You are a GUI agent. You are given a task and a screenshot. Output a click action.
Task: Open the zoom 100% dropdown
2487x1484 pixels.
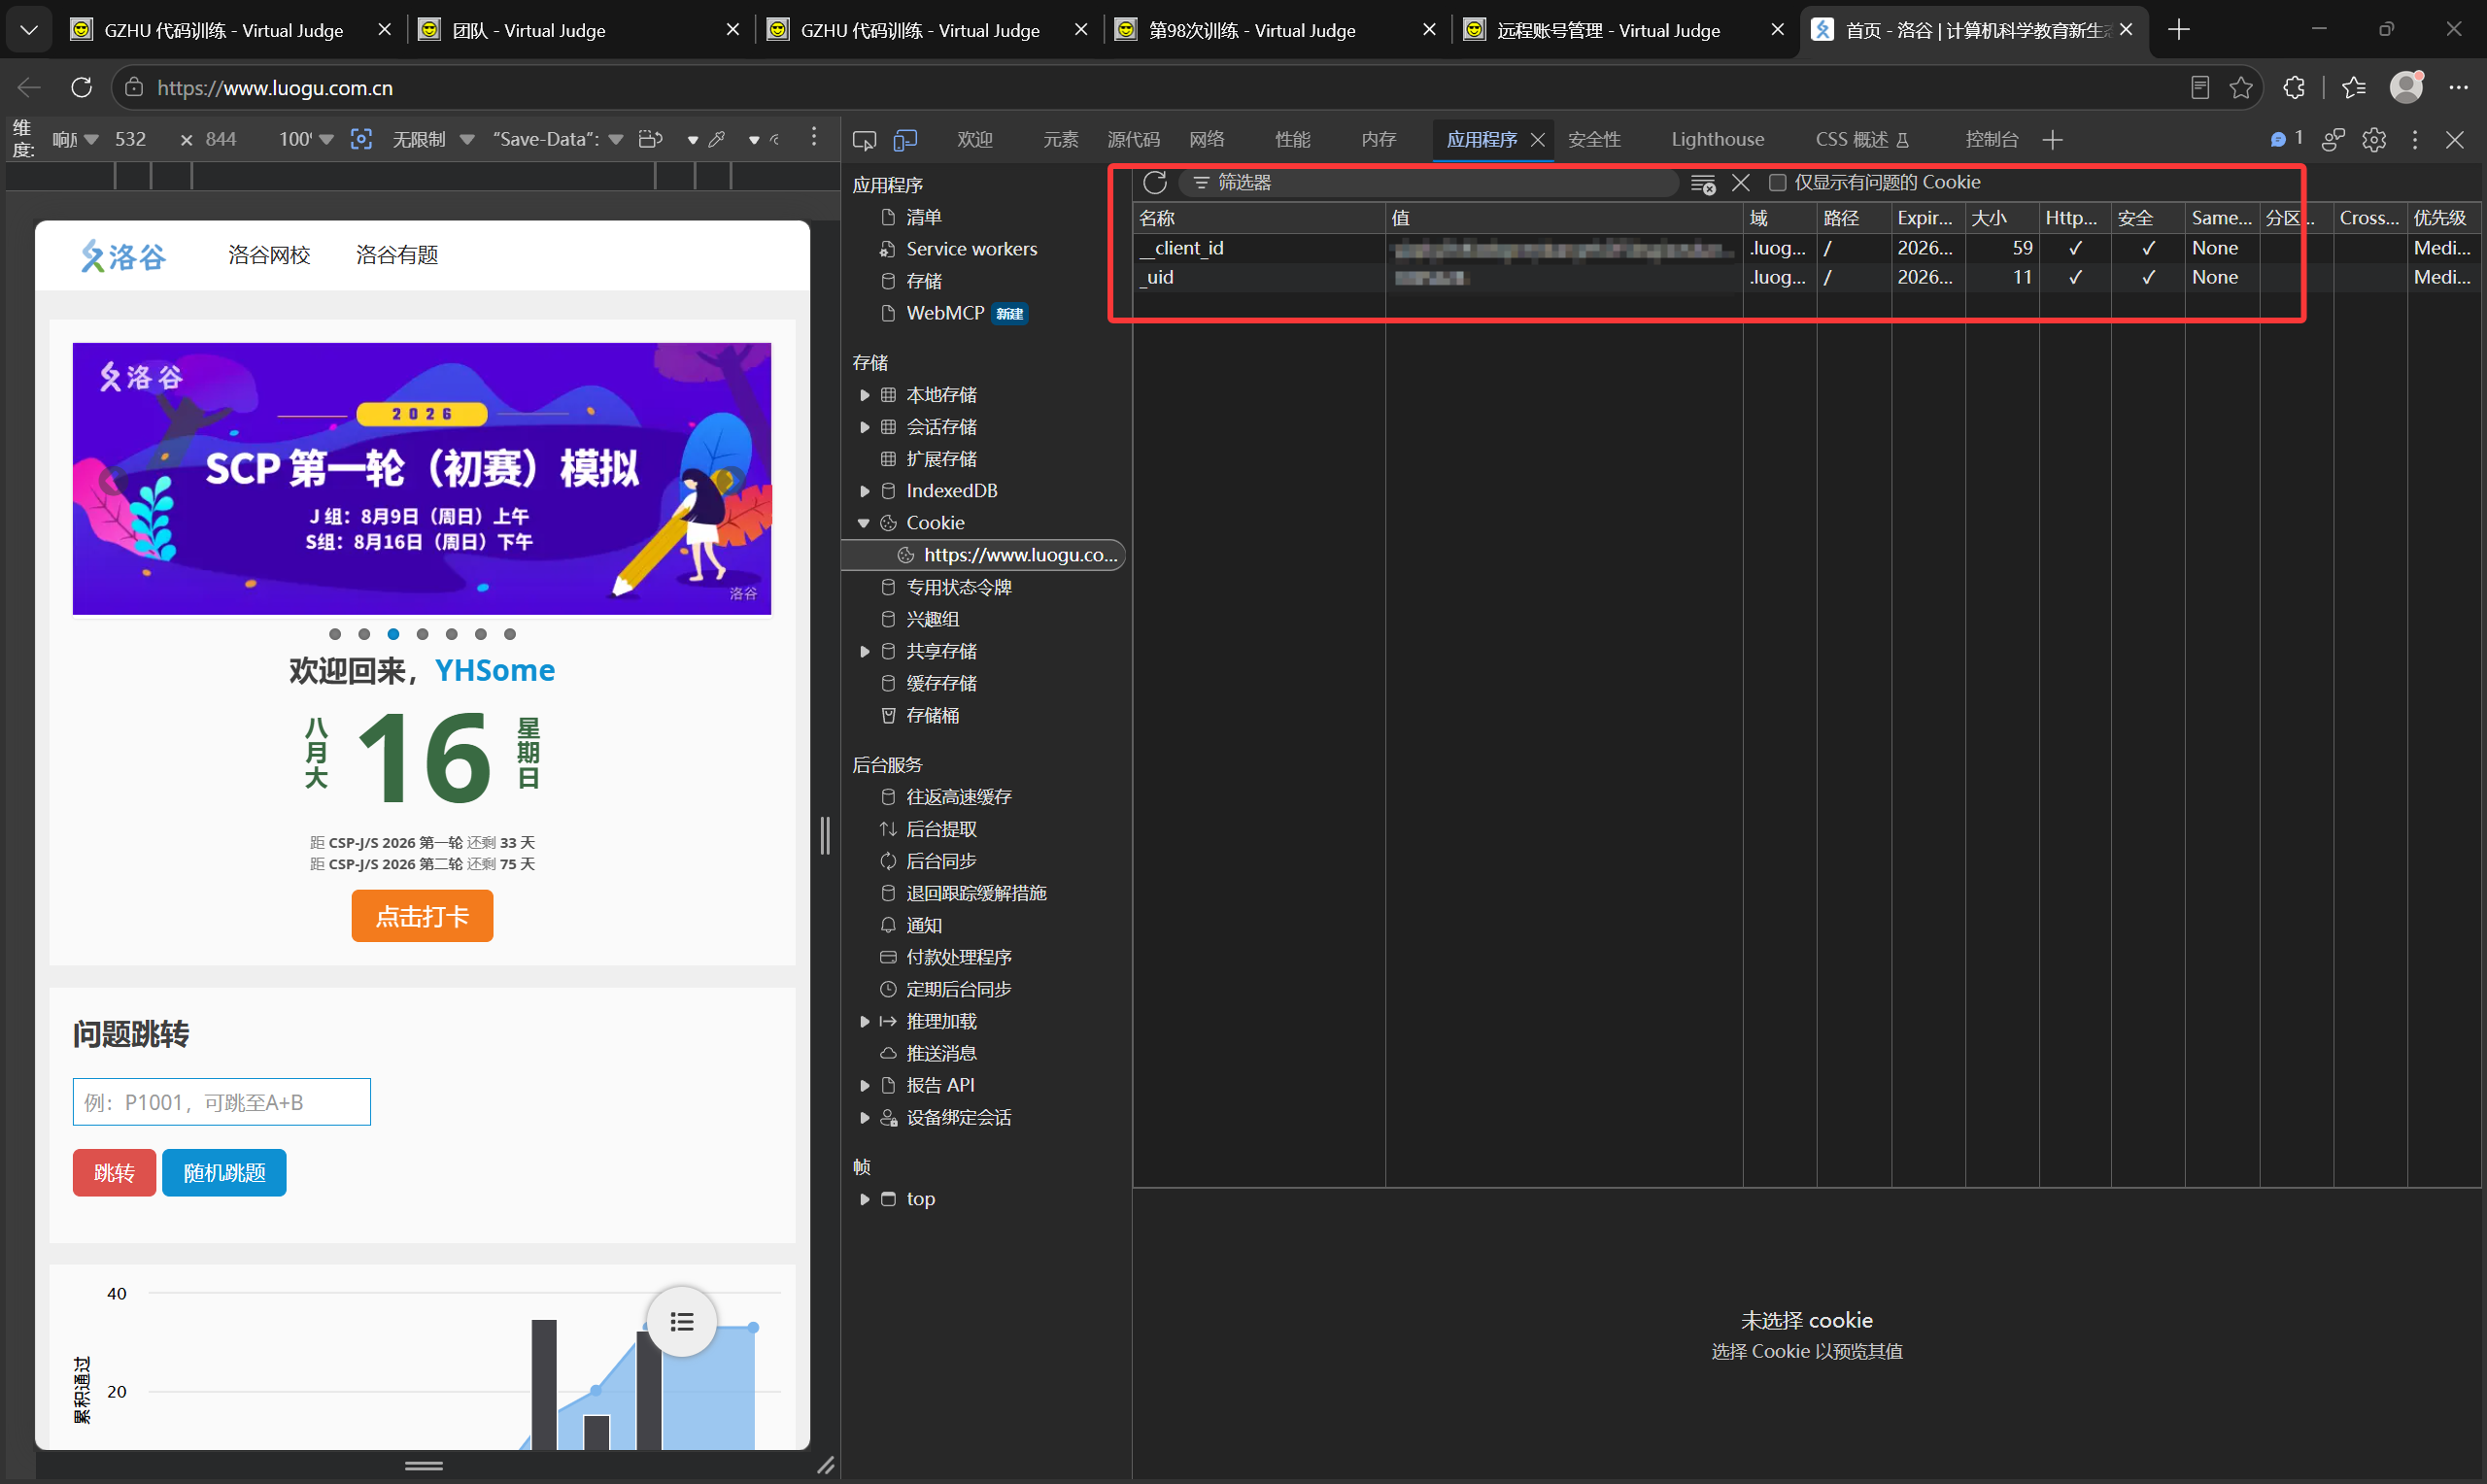coord(306,139)
